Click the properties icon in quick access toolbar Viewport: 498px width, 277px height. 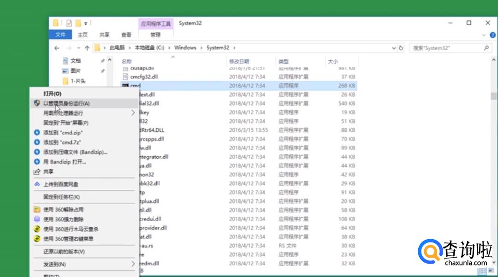point(69,23)
